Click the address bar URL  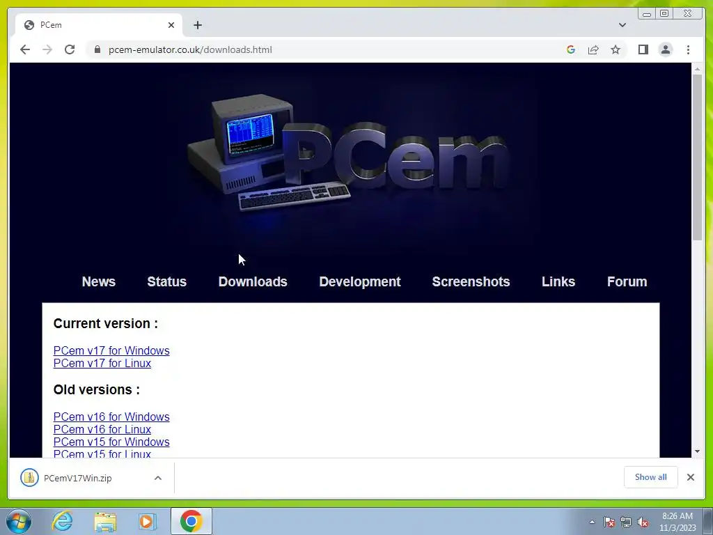coord(190,49)
